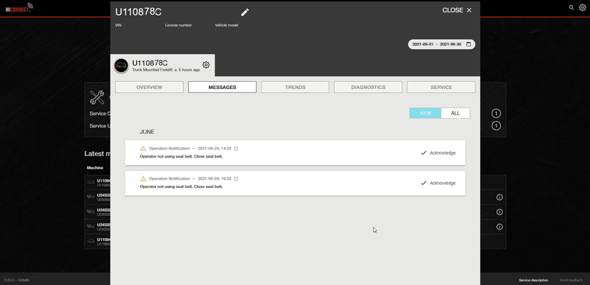Click the pencil edit icon beside vehicle name
The height and width of the screenshot is (285, 590).
(245, 11)
